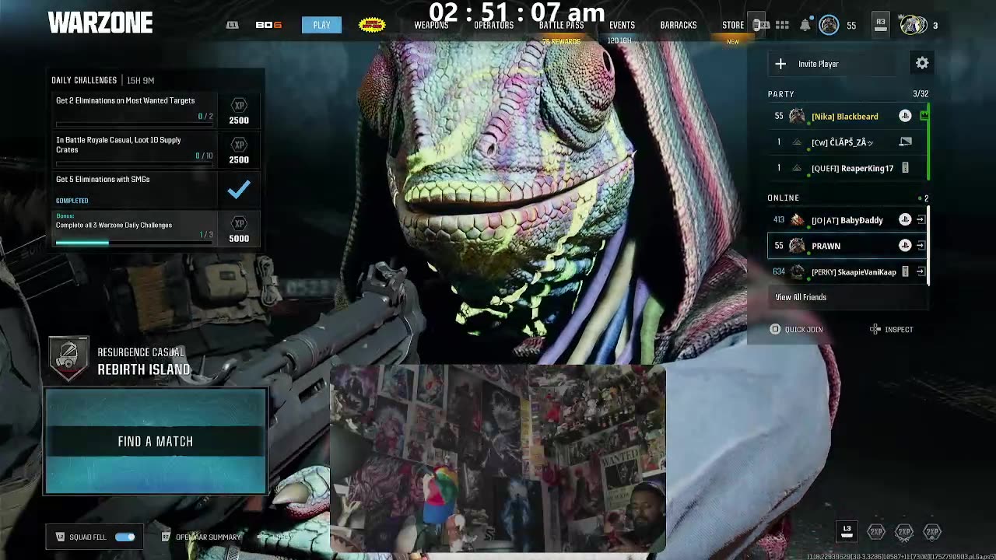This screenshot has width=996, height=560.
Task: Select party member ReaperKing17
Action: point(847,168)
